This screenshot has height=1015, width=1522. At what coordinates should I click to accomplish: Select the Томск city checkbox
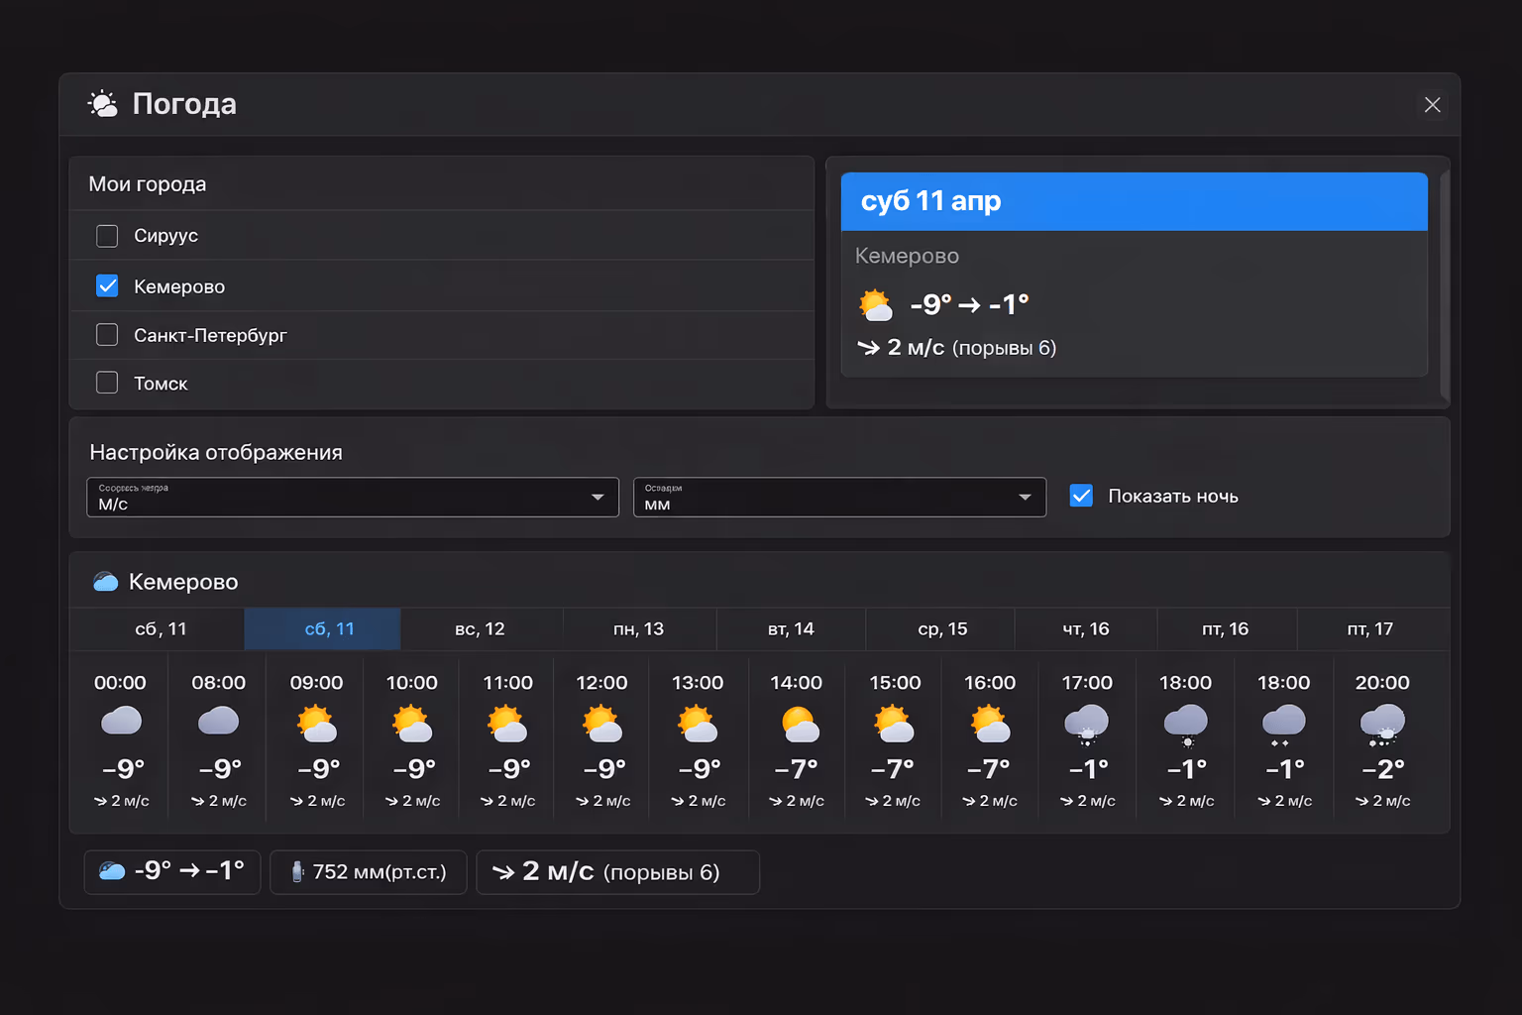click(x=107, y=383)
